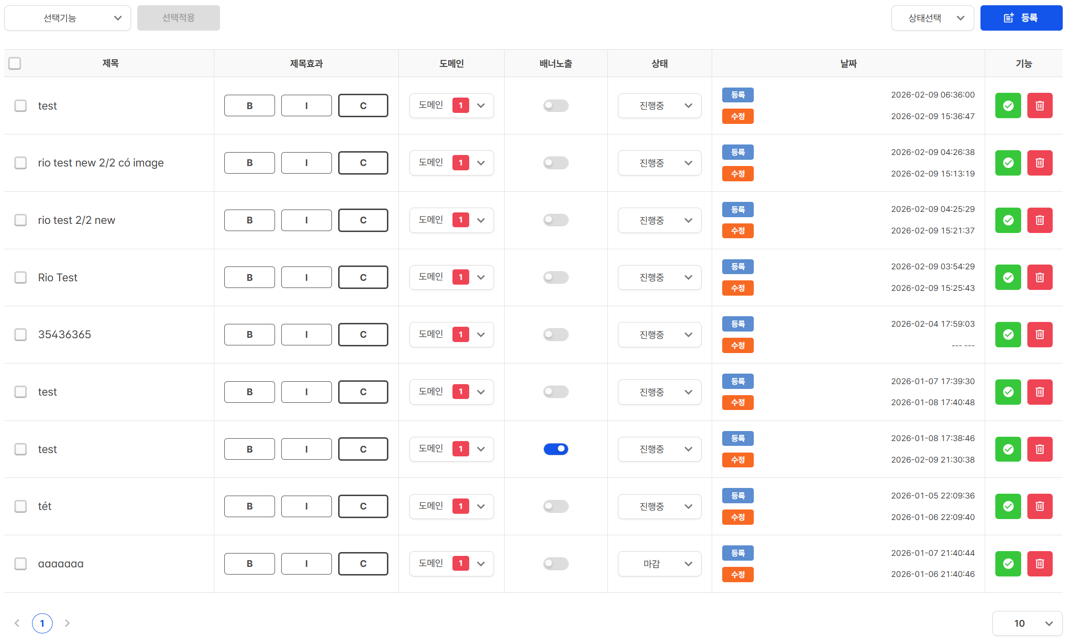This screenshot has height=642, width=1068.
Task: Click green check icon for 35436365 row
Action: (1008, 334)
